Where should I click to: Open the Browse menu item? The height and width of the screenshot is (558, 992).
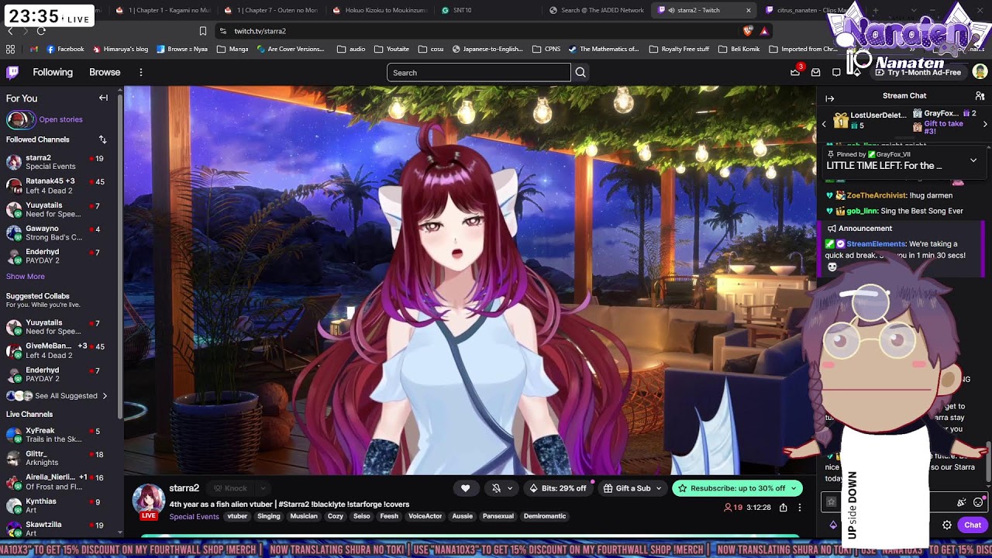105,72
